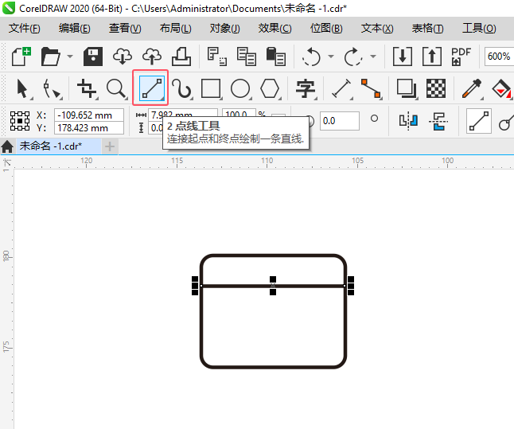Print the document using printer icon
Image resolution: width=514 pixels, height=429 pixels.
tap(181, 57)
